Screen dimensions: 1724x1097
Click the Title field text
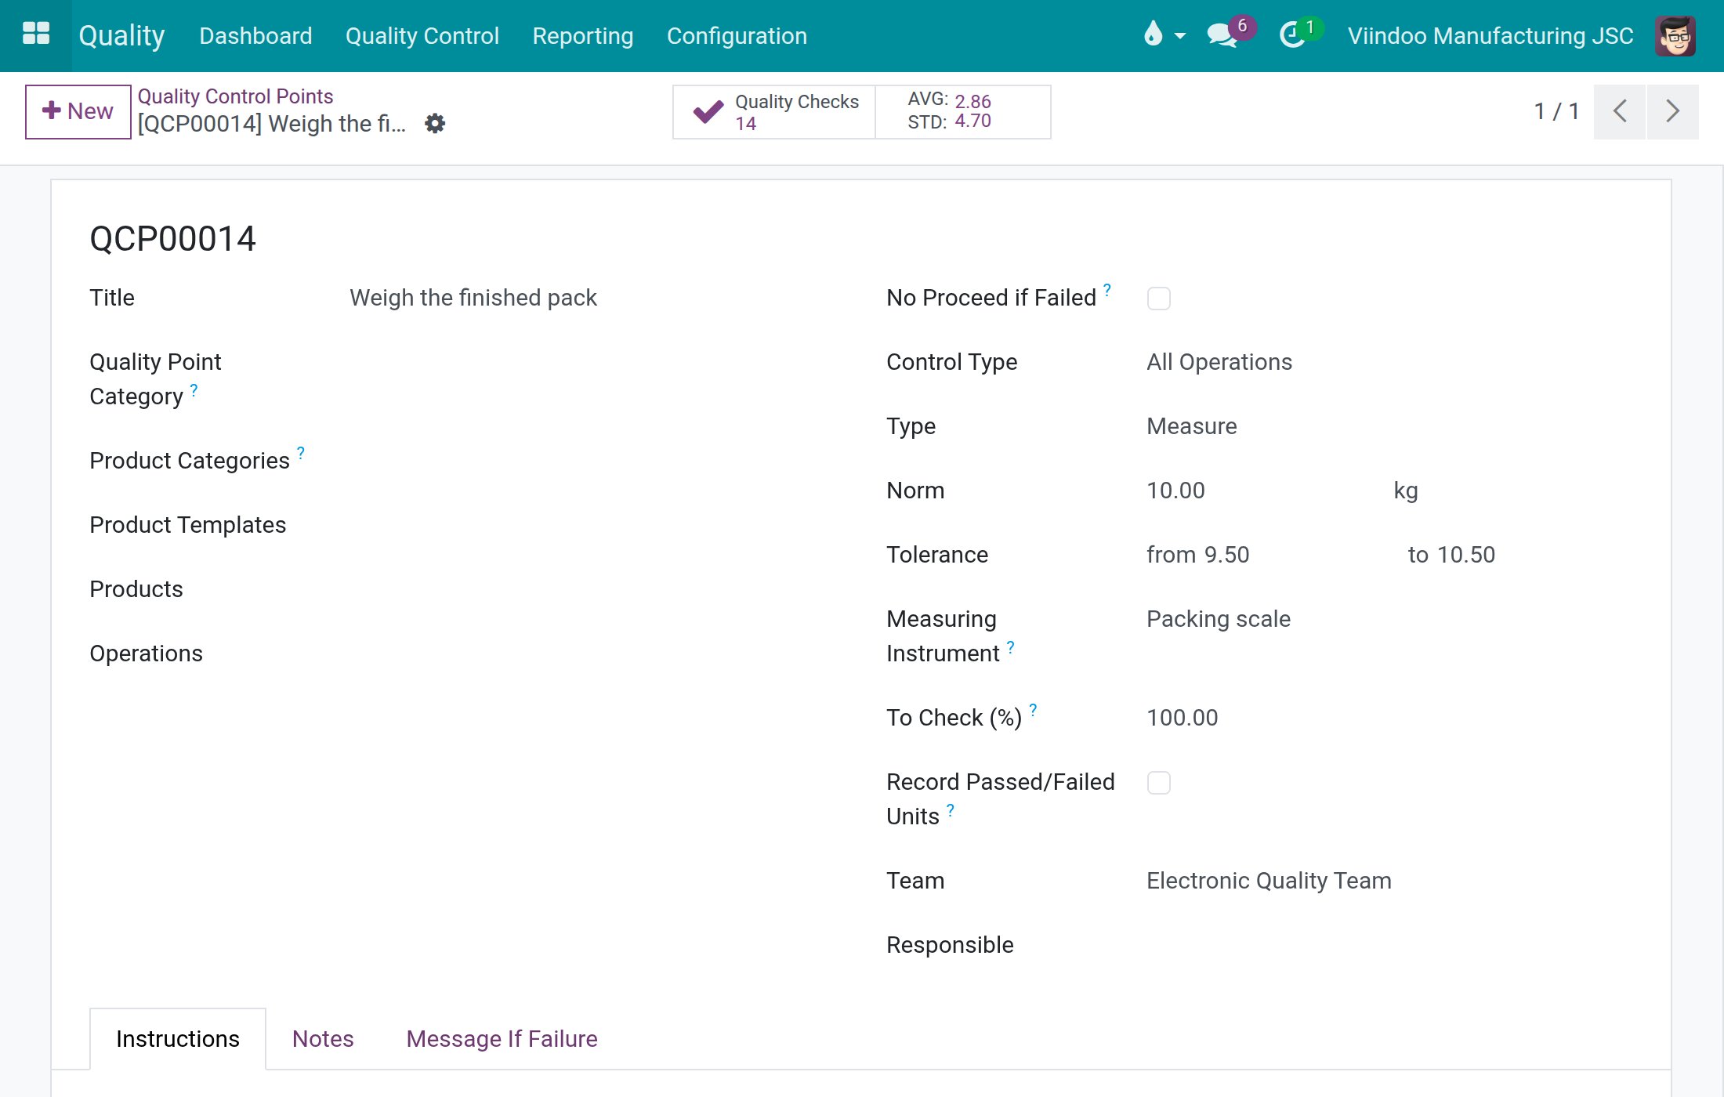coord(473,298)
